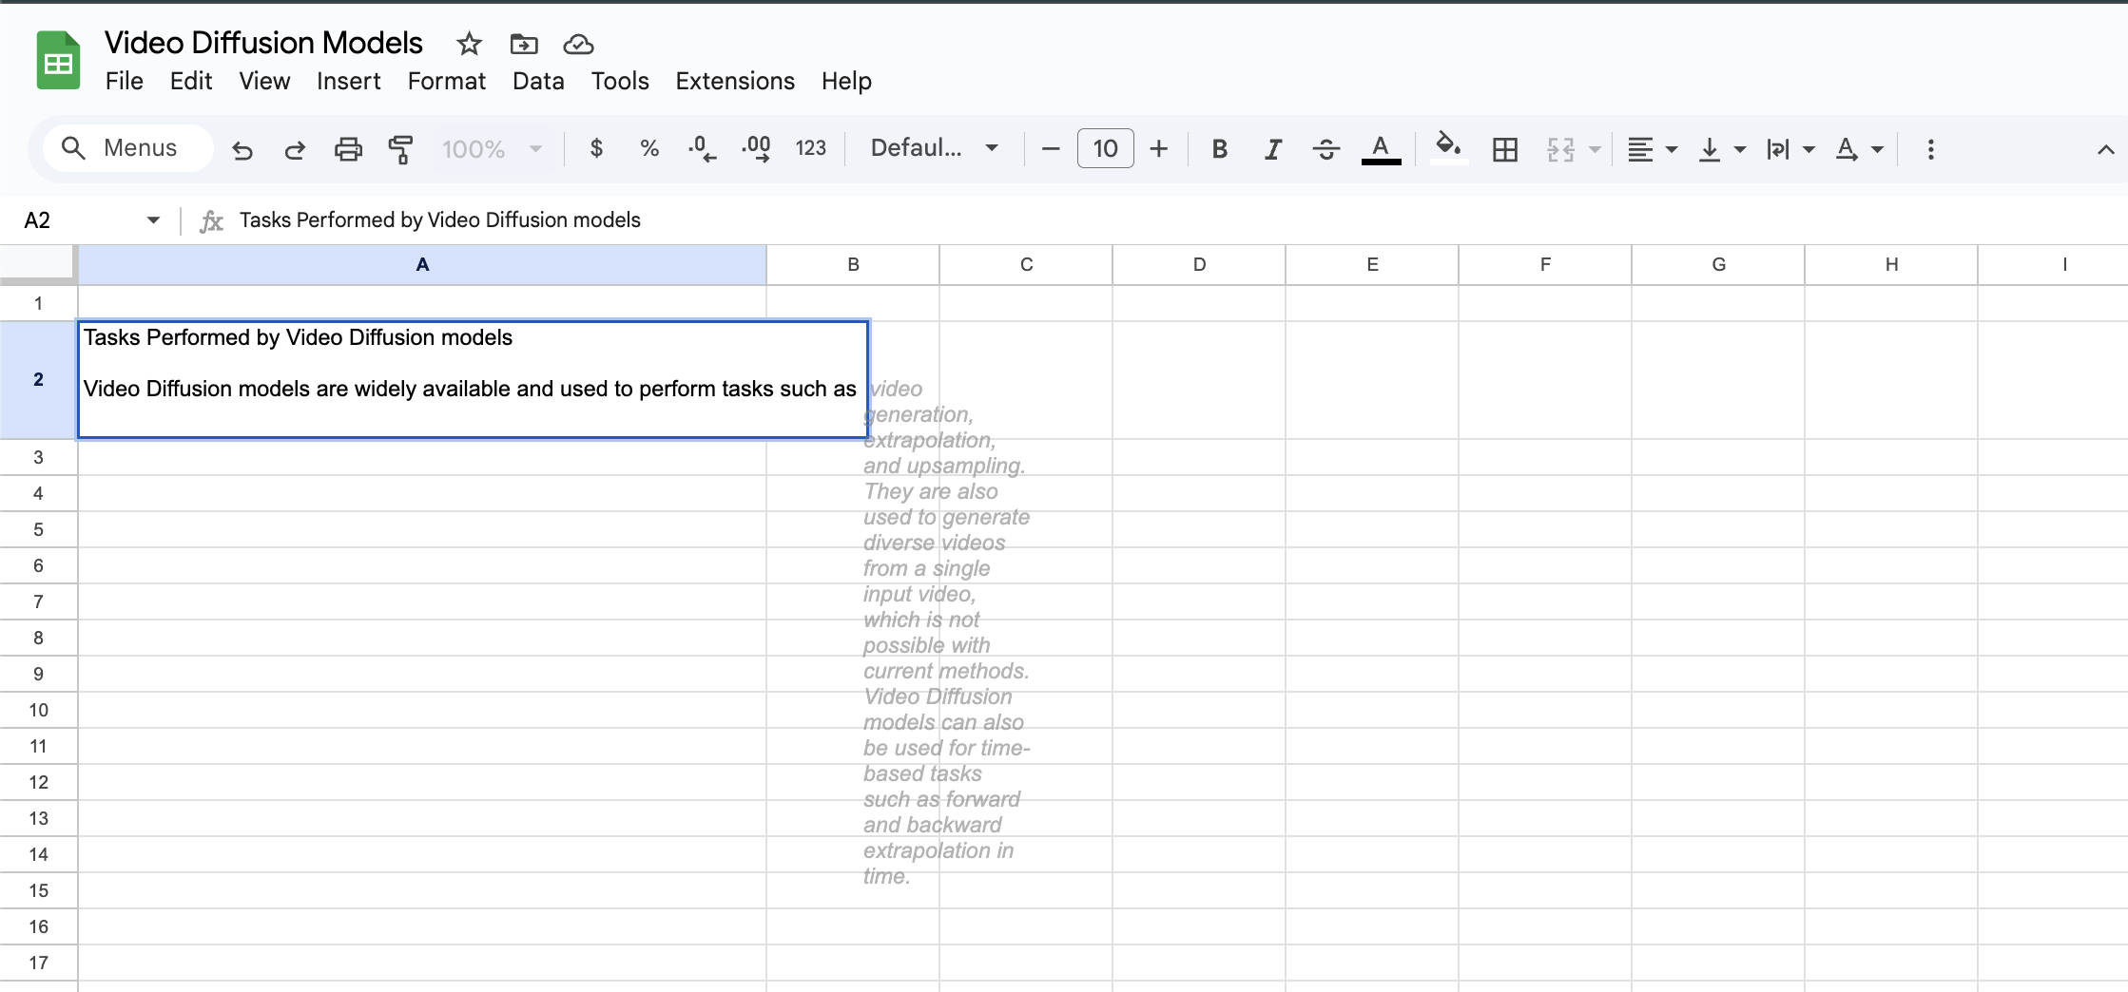Click the Print icon
Viewport: 2128px width, 992px height.
pos(348,149)
